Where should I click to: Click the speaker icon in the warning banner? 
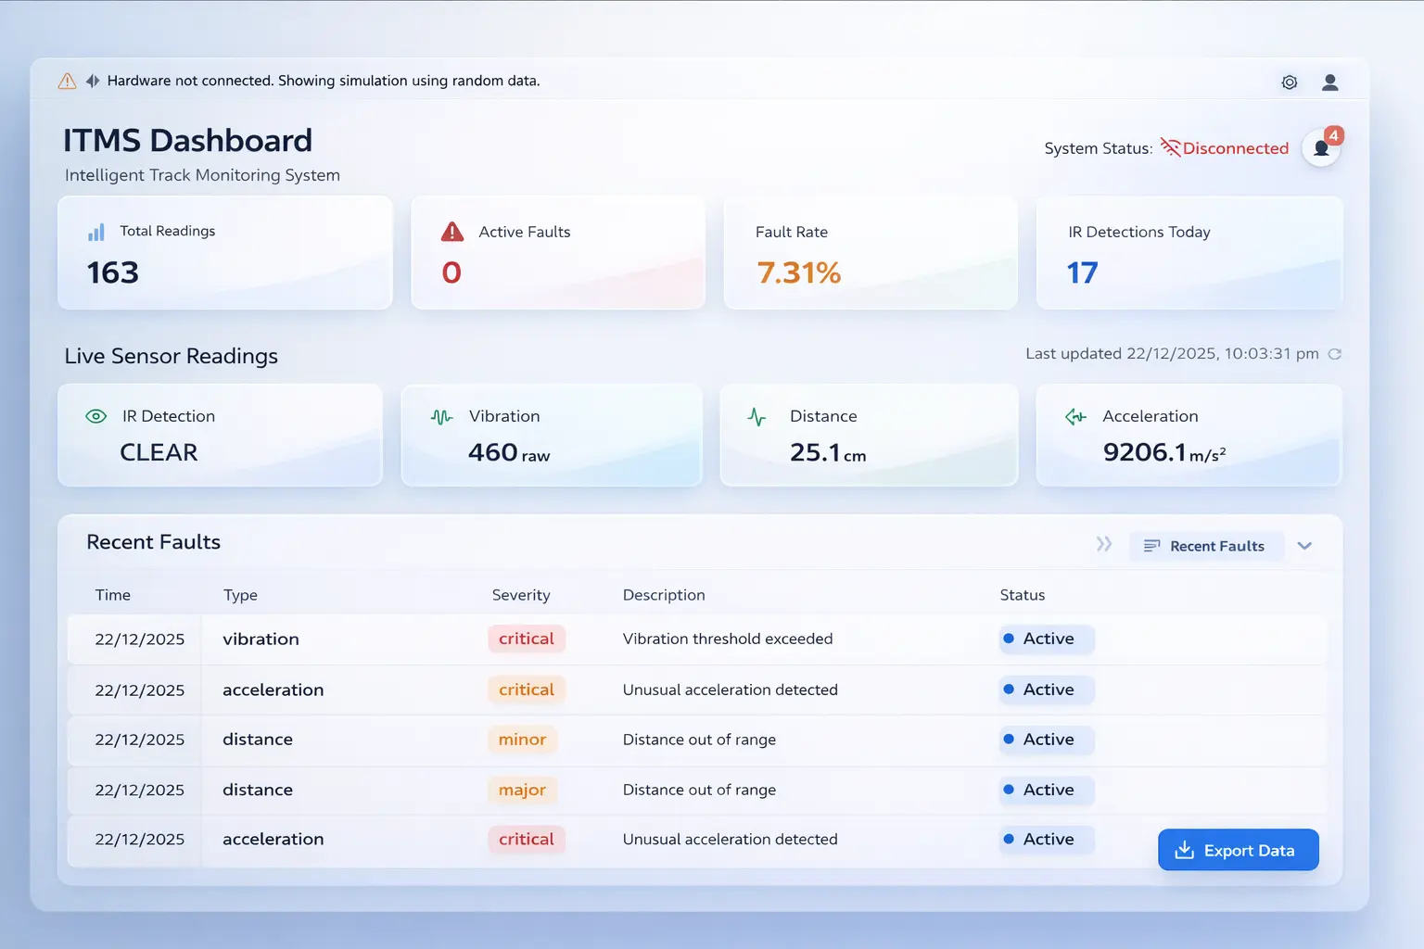(92, 81)
